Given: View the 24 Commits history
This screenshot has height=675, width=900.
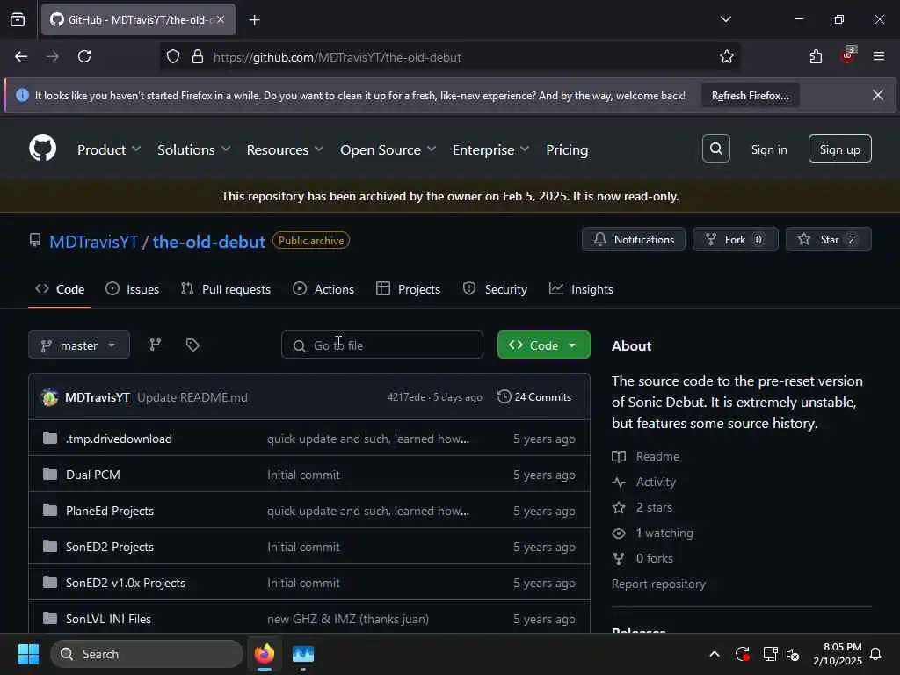Looking at the screenshot, I should click(x=534, y=396).
